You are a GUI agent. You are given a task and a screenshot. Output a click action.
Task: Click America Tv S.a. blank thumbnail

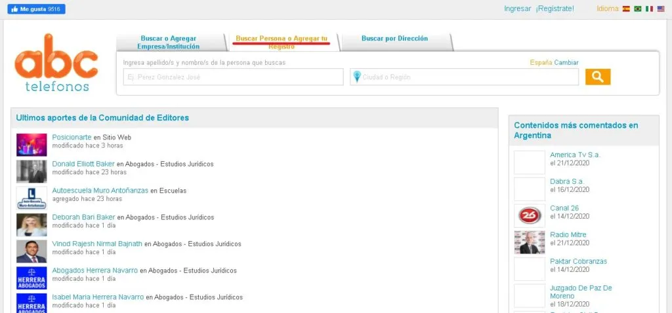click(530, 162)
